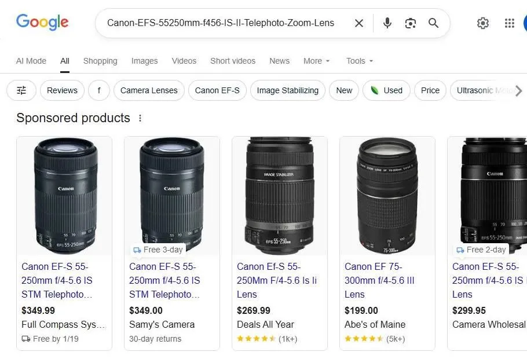Open $299.95 Canon EF-S IS Lens link
Viewport: 527px width, 359px height.
tap(489, 280)
